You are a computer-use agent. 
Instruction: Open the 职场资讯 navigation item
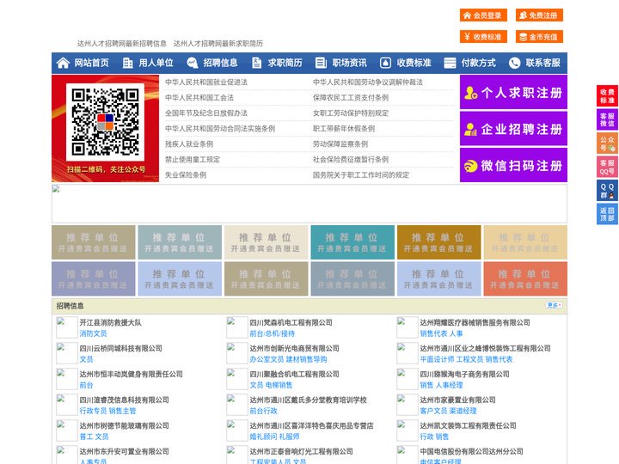pos(349,63)
